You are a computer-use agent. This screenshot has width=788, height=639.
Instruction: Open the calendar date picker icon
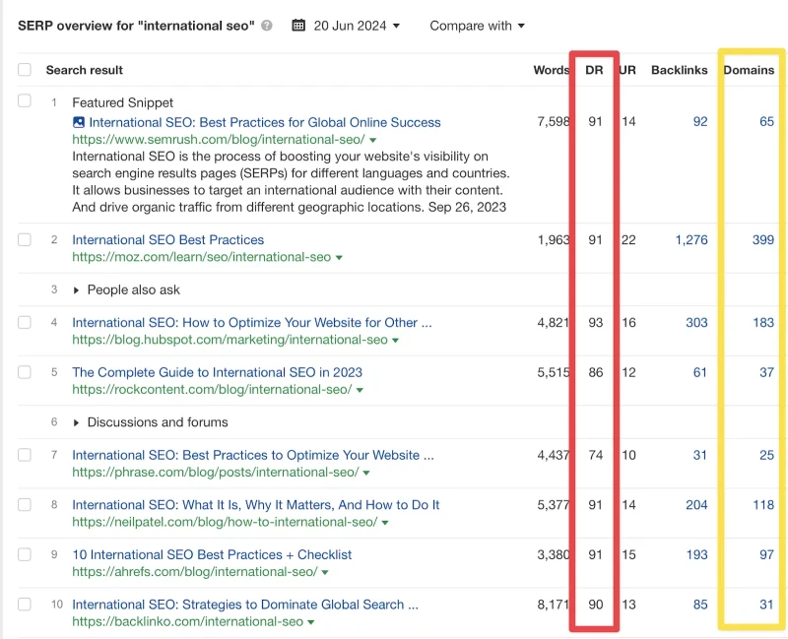298,26
